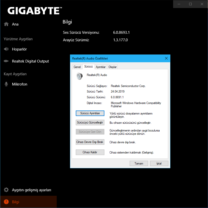Click the Arayüz Sürümü label

tap(76, 40)
